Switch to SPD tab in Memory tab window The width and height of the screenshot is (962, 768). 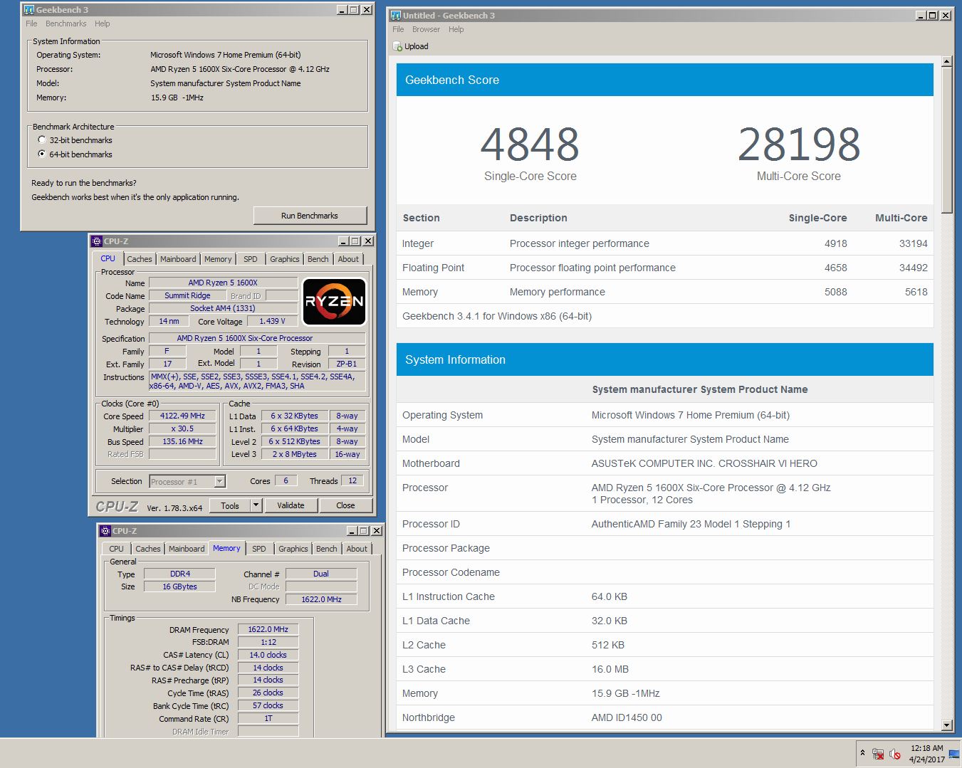[x=259, y=549]
